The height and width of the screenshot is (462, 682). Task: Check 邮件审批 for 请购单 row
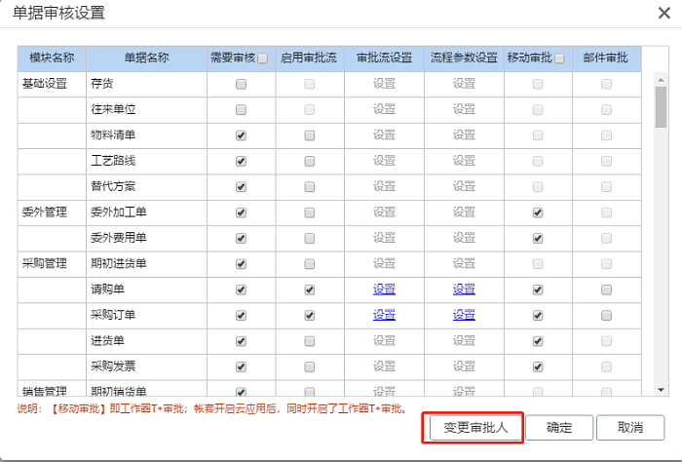tap(606, 289)
